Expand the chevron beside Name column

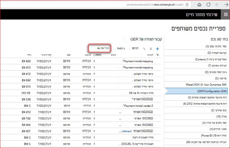point(158,55)
